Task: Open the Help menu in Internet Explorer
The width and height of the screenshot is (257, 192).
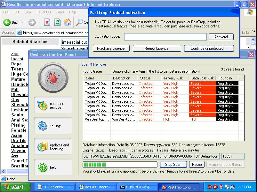Action: point(72,12)
